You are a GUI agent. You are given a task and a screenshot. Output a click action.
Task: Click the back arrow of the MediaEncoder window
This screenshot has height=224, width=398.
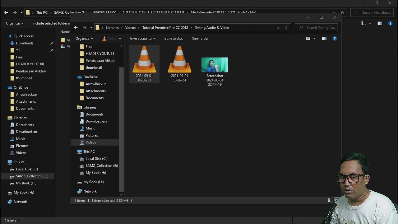[6, 12]
